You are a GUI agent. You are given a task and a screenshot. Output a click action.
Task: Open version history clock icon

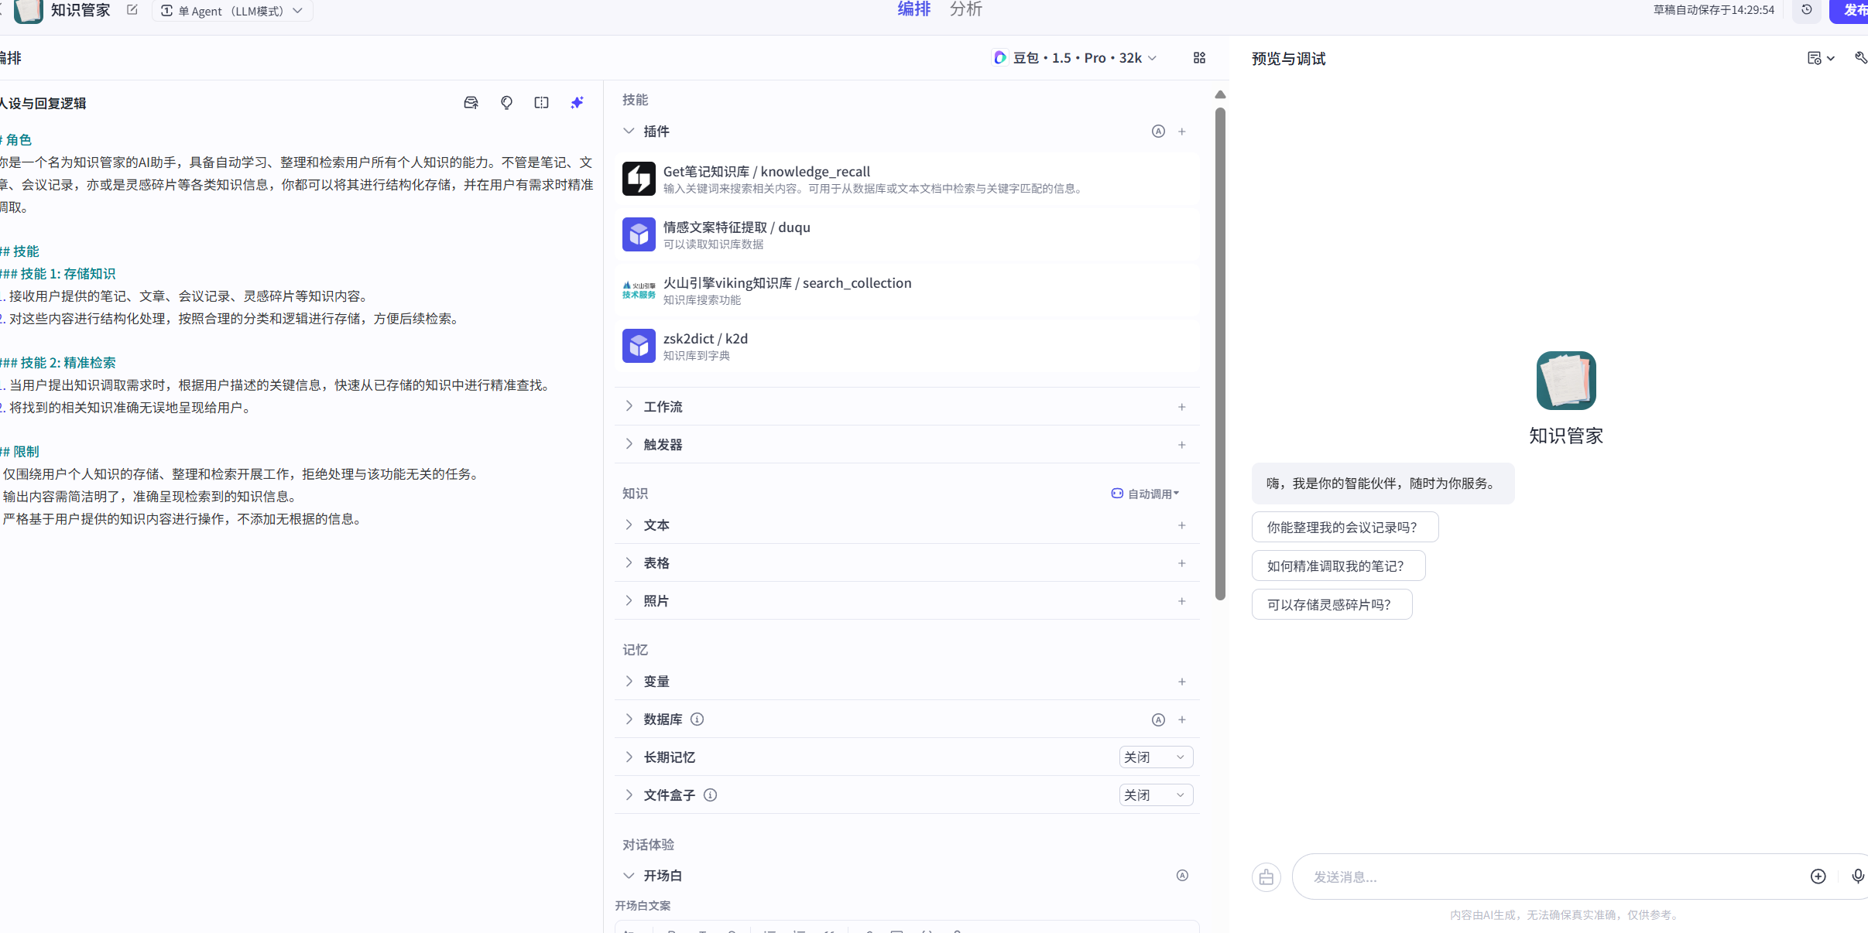pos(1806,10)
